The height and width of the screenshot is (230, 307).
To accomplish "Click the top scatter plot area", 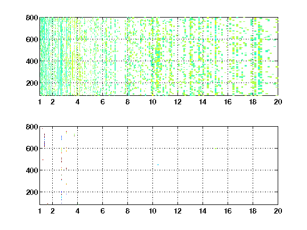I will point(159,56).
